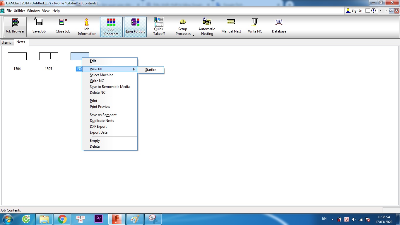The height and width of the screenshot is (225, 400).
Task: Select the nest thumbnail labeled 1504
Action: click(17, 56)
